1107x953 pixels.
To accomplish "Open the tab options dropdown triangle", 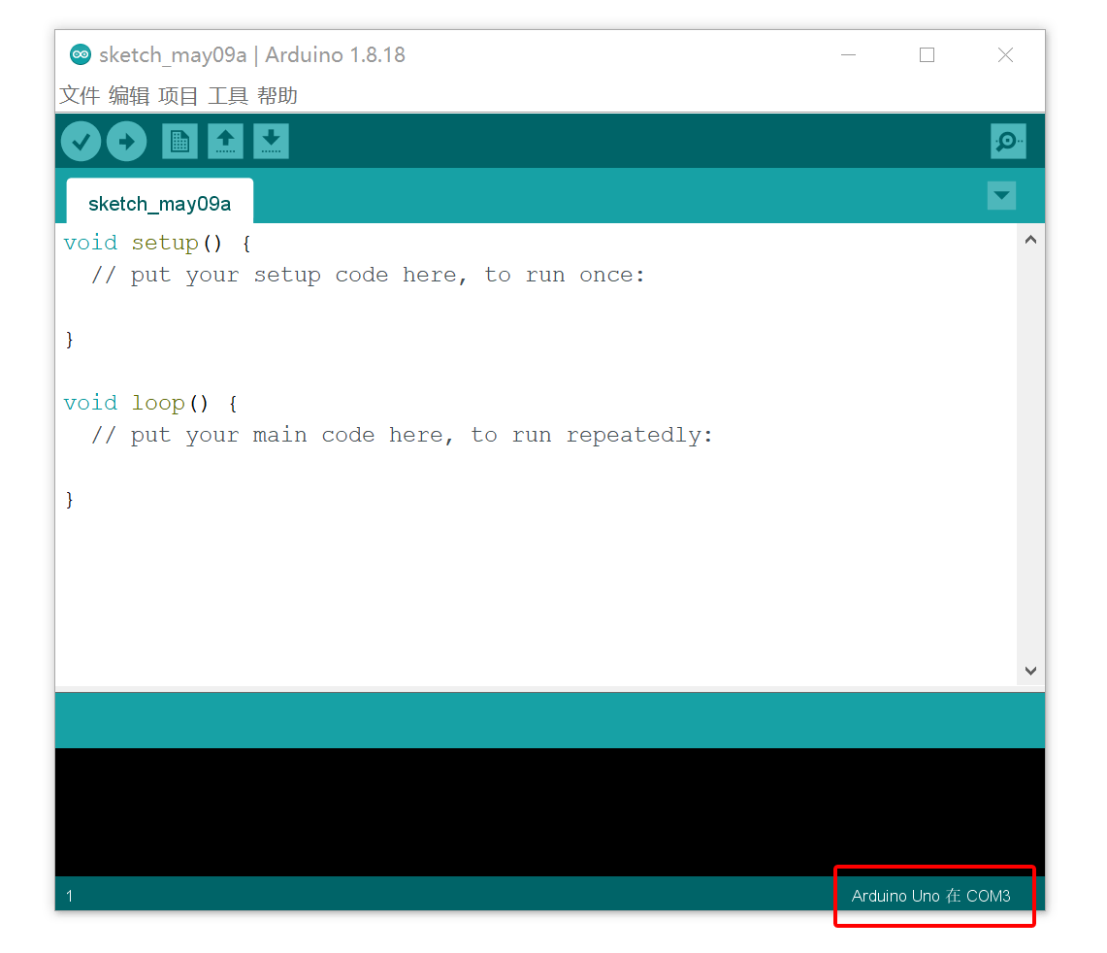I will point(1001,195).
